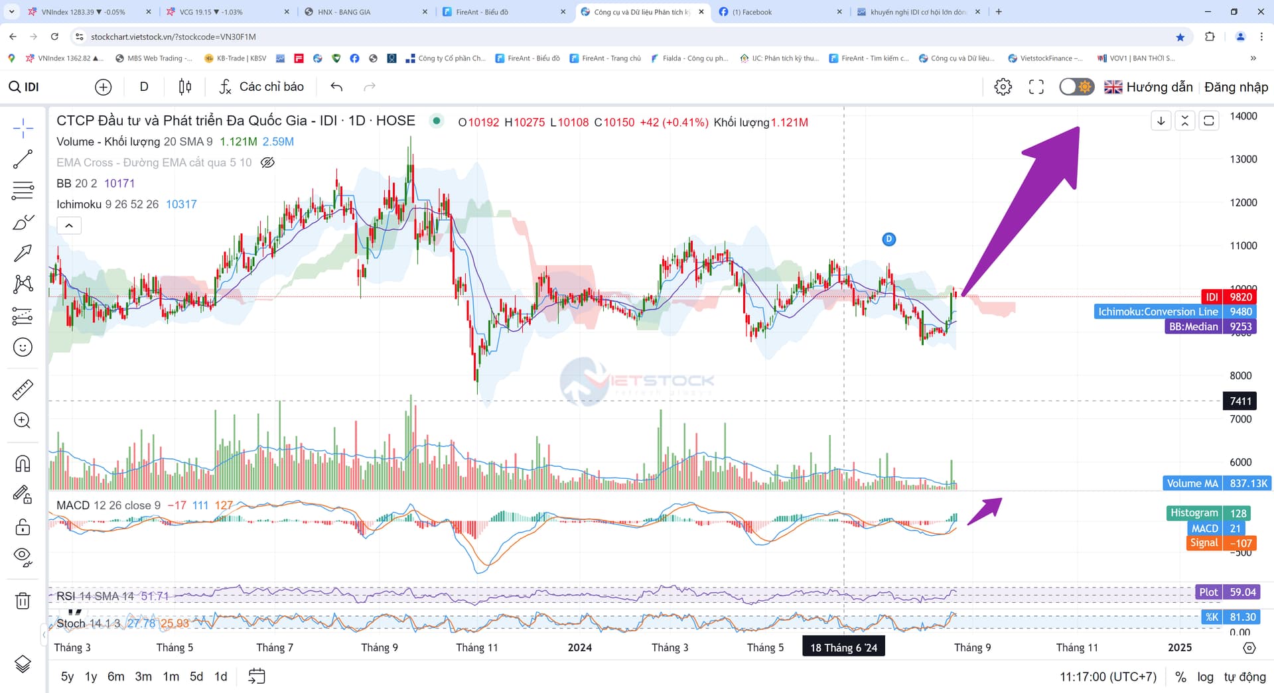1274x693 pixels.
Task: Open the emoji icons tool
Action: (x=23, y=347)
